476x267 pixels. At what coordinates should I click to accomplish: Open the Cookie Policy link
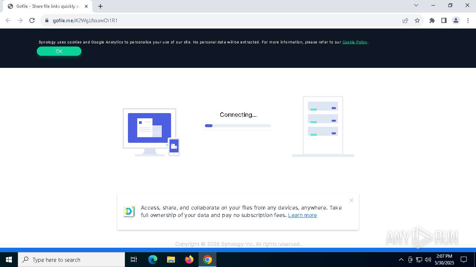coord(355,42)
